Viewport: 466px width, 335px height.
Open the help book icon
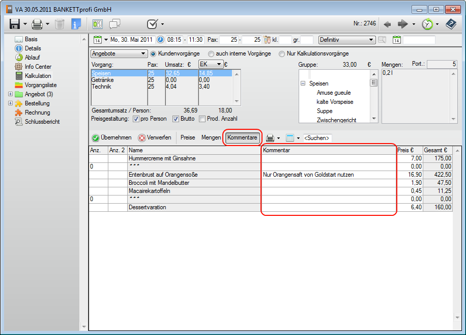tap(450, 24)
